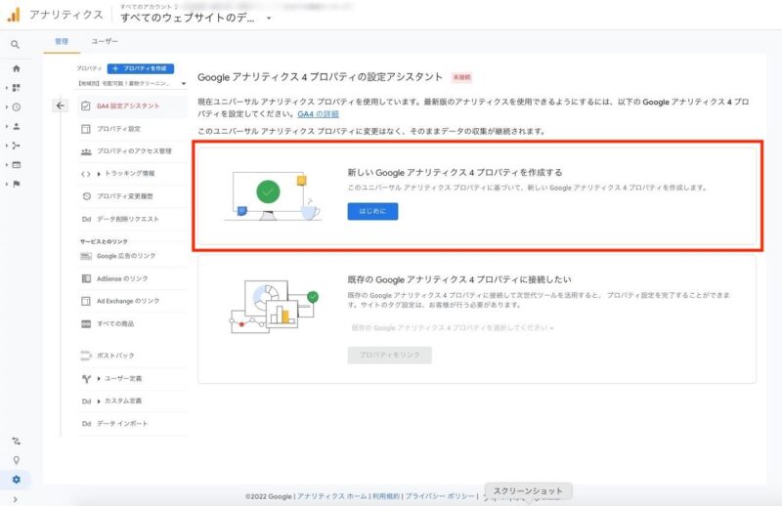Viewport: 782px width, 506px height.
Task: Open the account selector dropdown arrow at top
Action: coord(269,18)
